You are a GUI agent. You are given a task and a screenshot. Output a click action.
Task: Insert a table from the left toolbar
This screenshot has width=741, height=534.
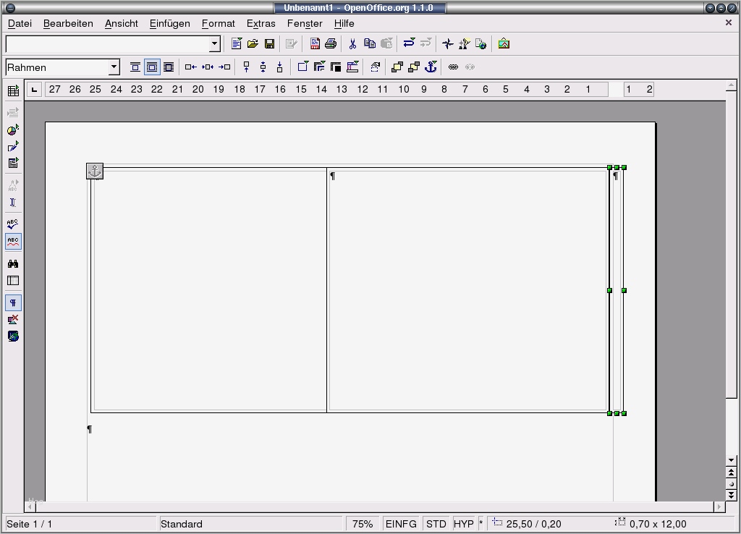coord(13,90)
